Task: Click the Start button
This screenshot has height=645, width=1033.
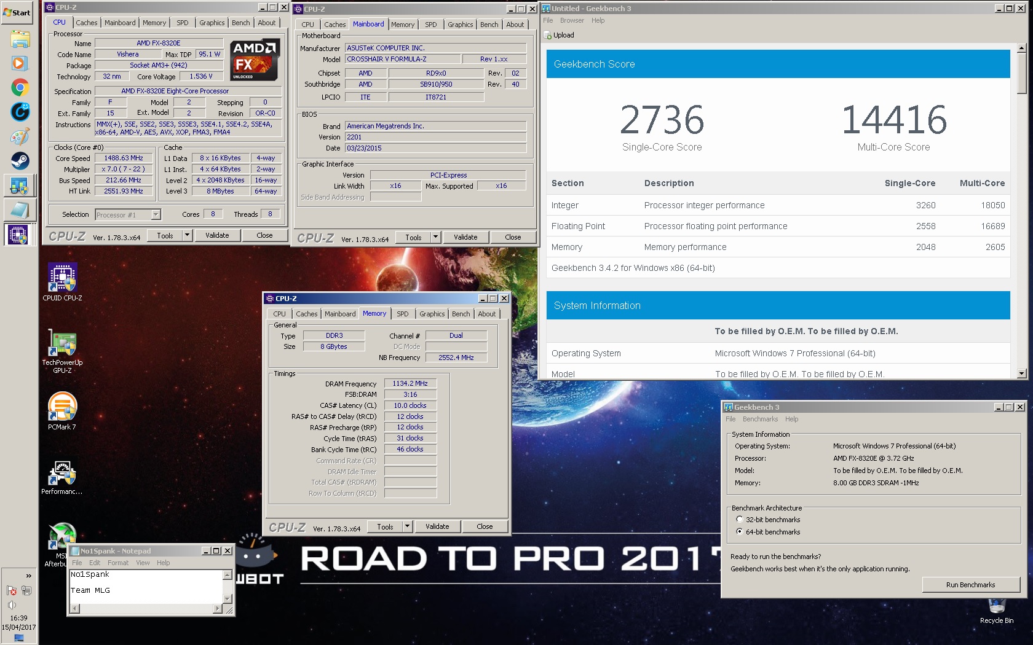Action: coord(17,12)
